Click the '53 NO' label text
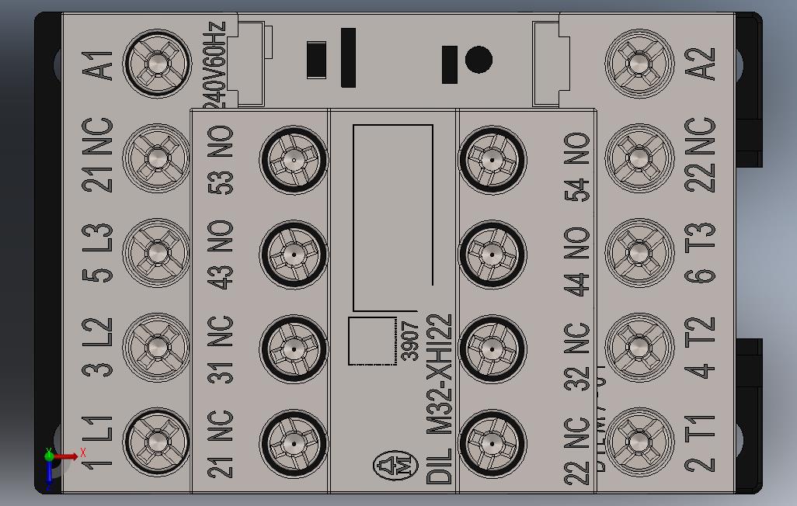 pos(221,160)
